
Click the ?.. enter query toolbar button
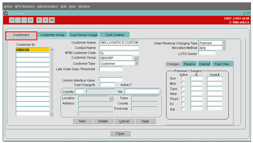coord(39,20)
